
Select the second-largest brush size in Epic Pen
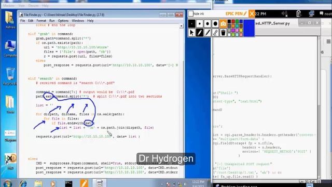click(x=208, y=24)
